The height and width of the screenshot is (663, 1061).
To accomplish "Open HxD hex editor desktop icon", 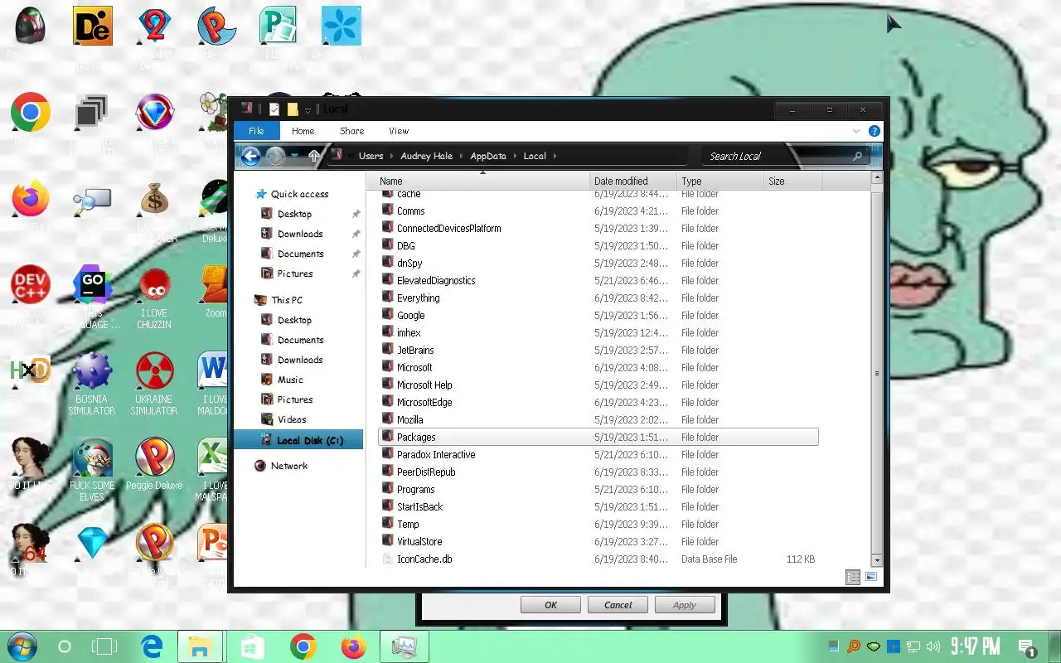I will [31, 371].
